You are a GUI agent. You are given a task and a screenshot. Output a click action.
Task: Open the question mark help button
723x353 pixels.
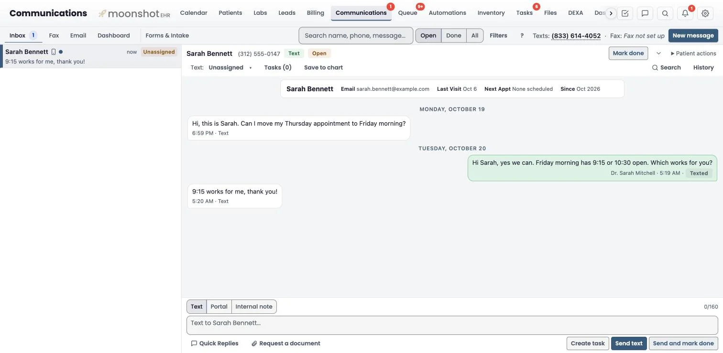click(x=522, y=35)
